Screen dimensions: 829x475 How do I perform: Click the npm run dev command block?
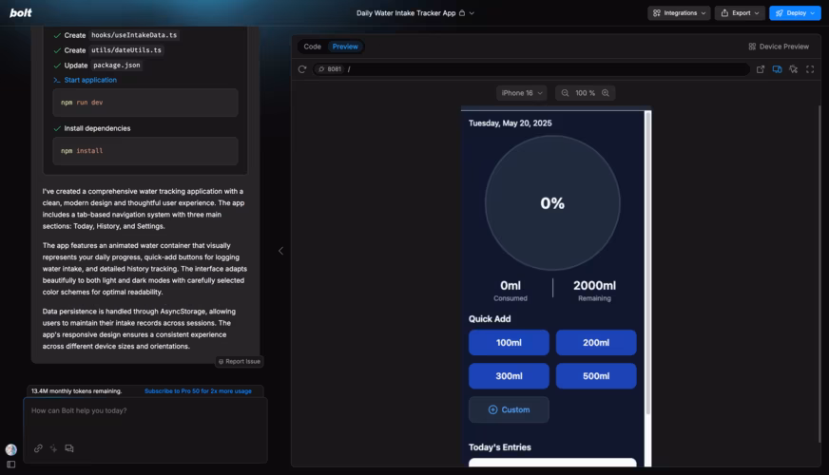pyautogui.click(x=145, y=103)
